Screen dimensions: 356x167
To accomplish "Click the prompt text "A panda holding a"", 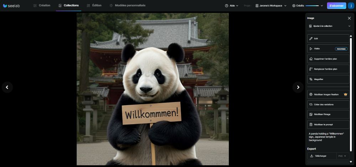I will pyautogui.click(x=319, y=133).
